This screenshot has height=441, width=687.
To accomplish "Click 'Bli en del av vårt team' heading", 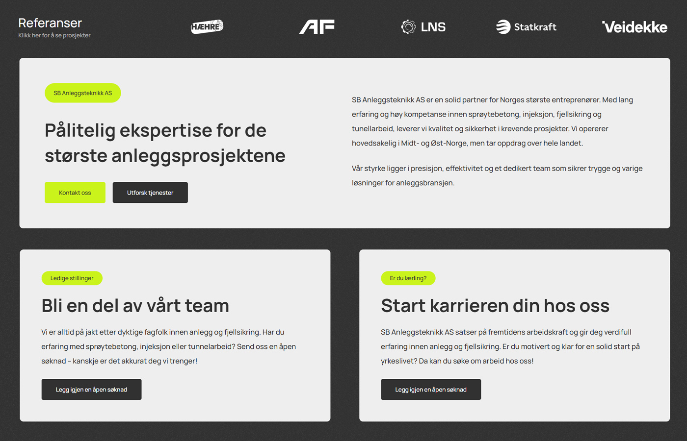I will pyautogui.click(x=135, y=306).
